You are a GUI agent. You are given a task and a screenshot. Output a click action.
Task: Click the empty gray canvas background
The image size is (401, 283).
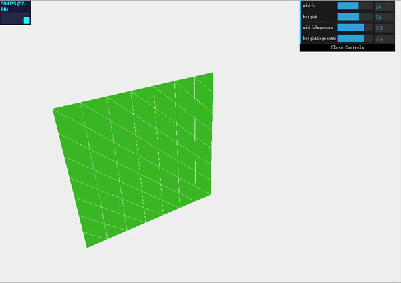tap(301, 200)
